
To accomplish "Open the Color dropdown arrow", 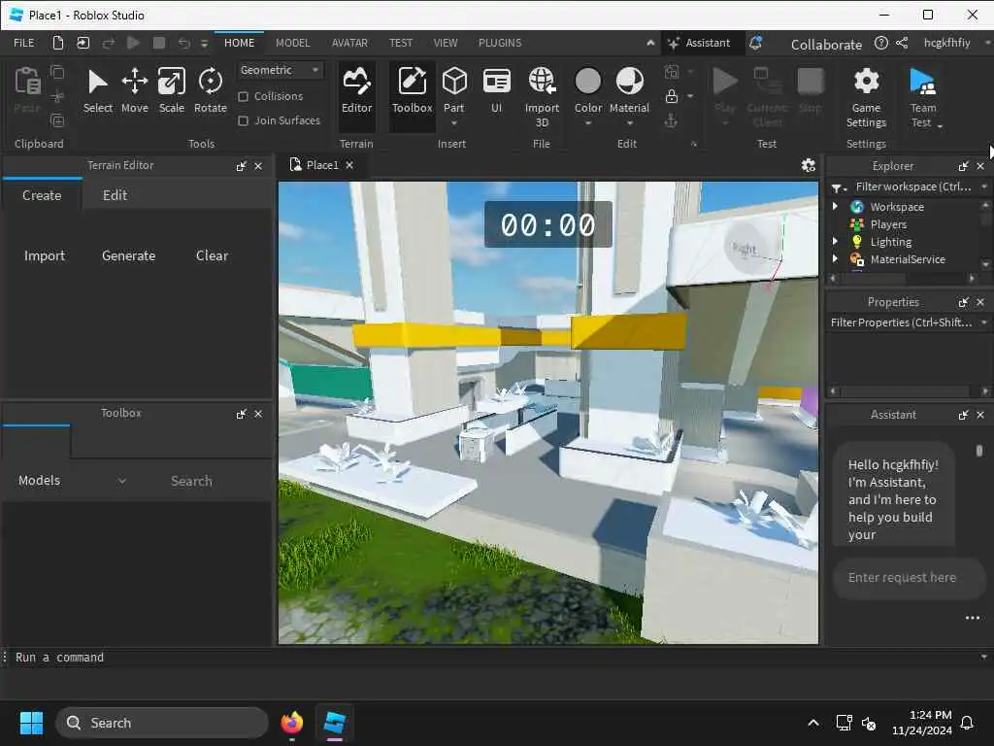I will tap(587, 123).
